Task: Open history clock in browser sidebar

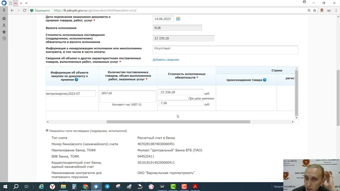Action: 4,38
